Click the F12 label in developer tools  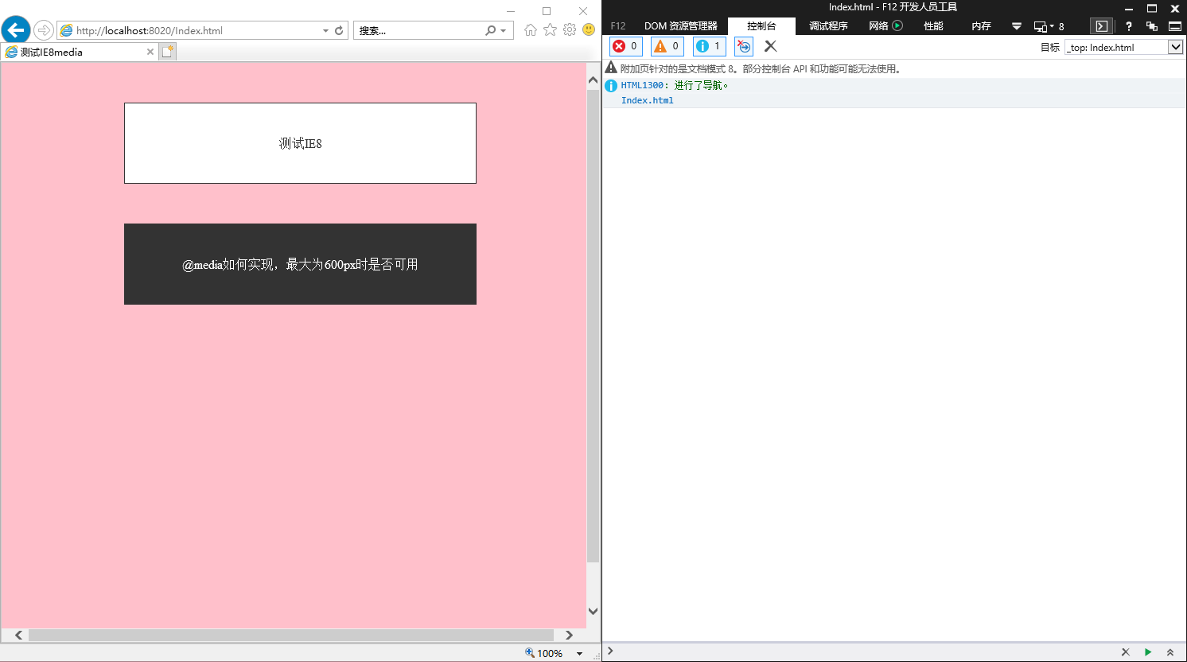pos(618,26)
